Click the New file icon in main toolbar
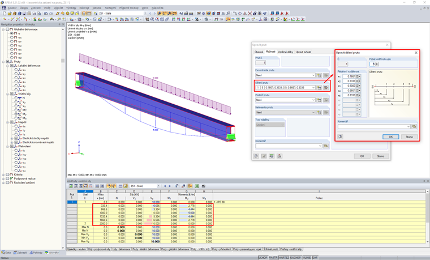Screen dimensions: 430x260 5,14
